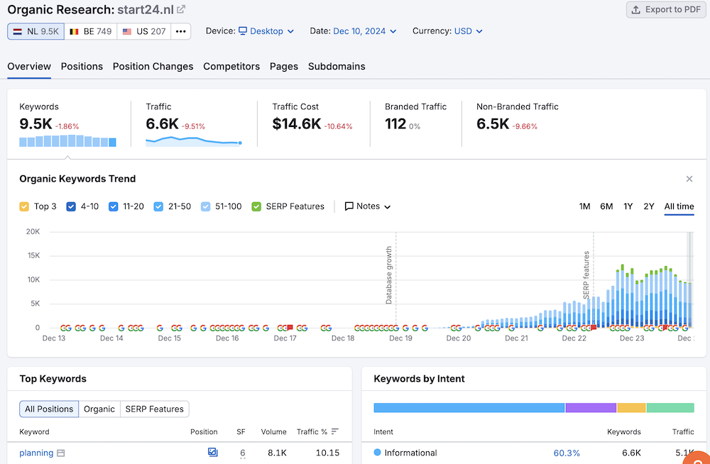The width and height of the screenshot is (710, 464).
Task: Click the Export to PDF button
Action: tap(663, 9)
